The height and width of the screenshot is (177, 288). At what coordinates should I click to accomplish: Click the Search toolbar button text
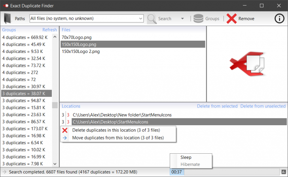pyautogui.click(x=165, y=19)
